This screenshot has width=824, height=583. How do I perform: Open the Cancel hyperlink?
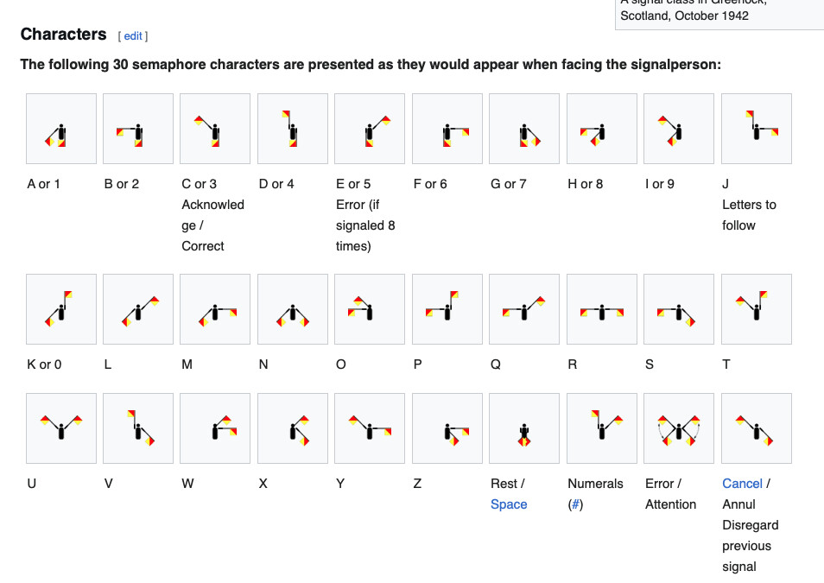click(x=742, y=484)
